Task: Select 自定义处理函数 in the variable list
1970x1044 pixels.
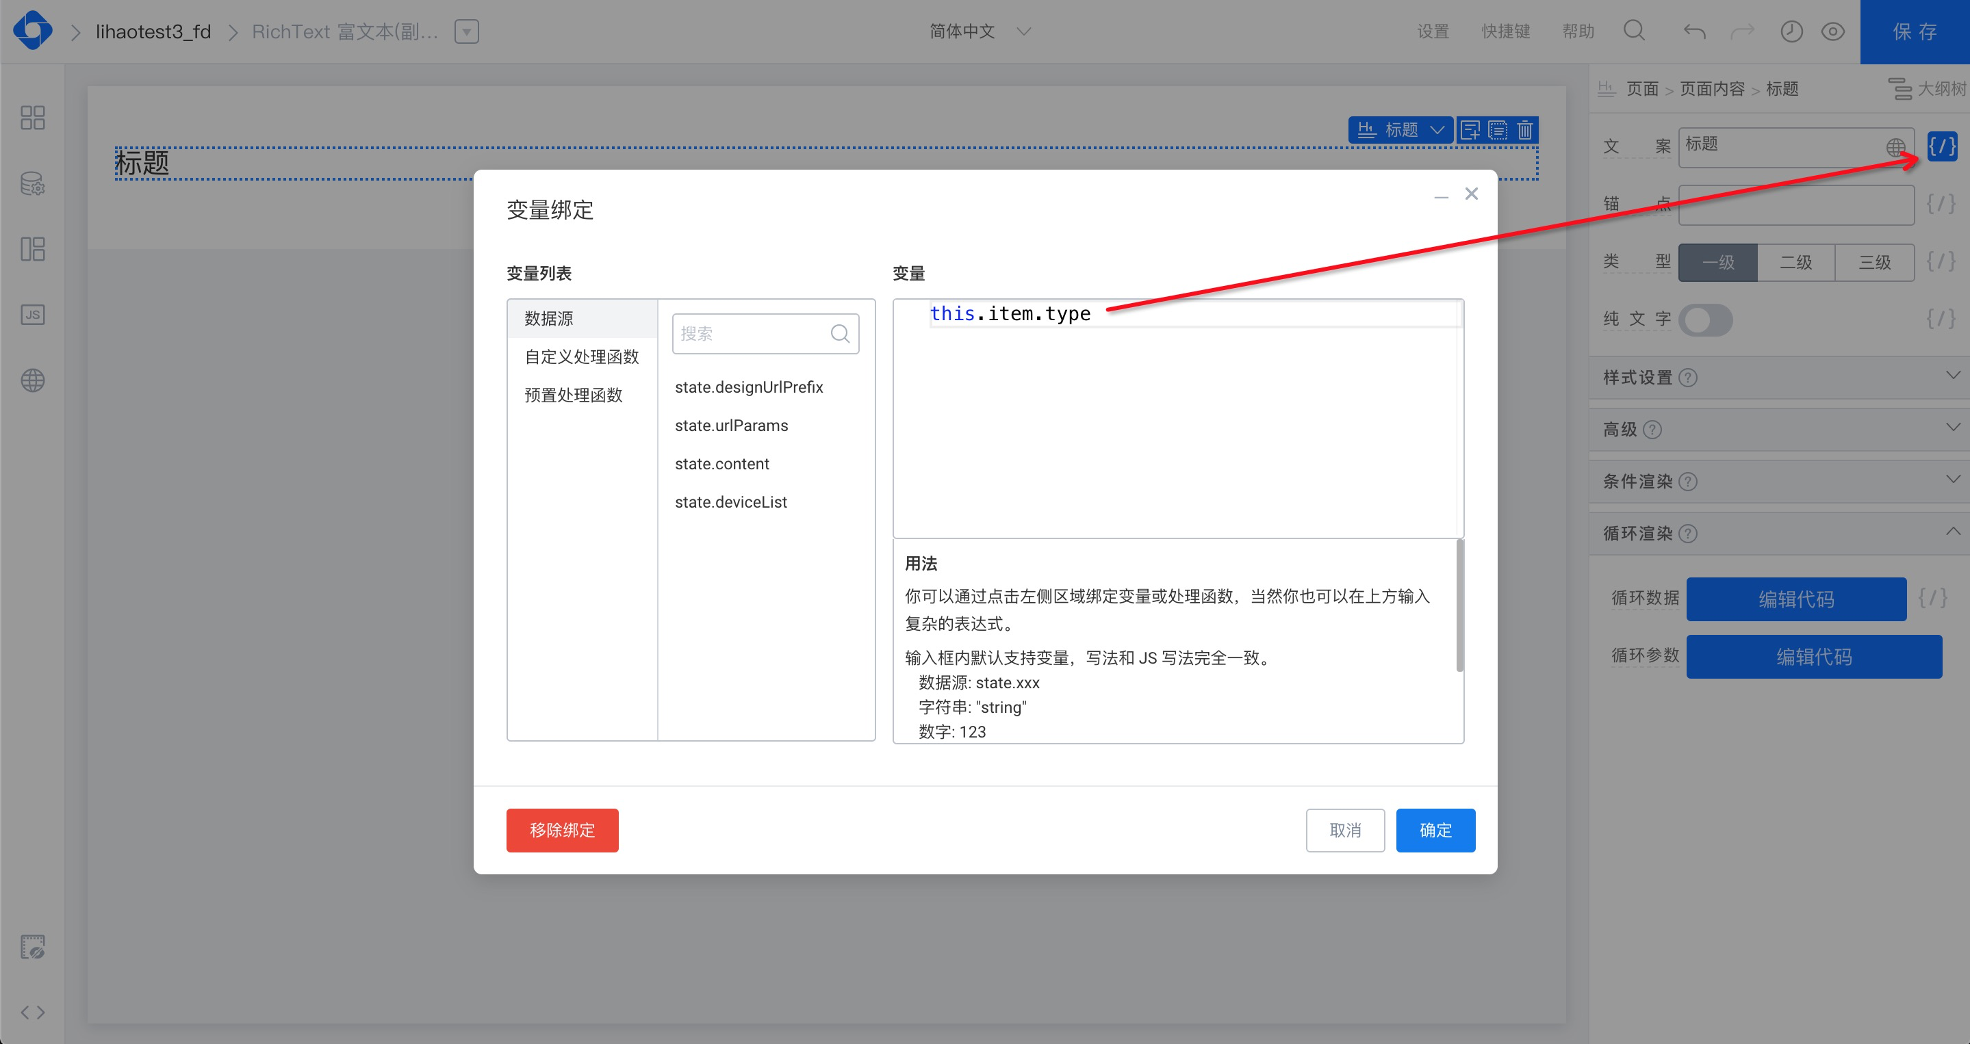Action: (x=581, y=357)
